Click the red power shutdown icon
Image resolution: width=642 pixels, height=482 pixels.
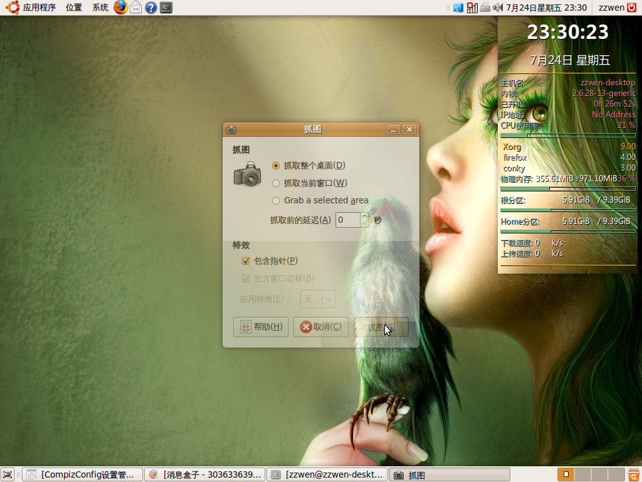[632, 8]
